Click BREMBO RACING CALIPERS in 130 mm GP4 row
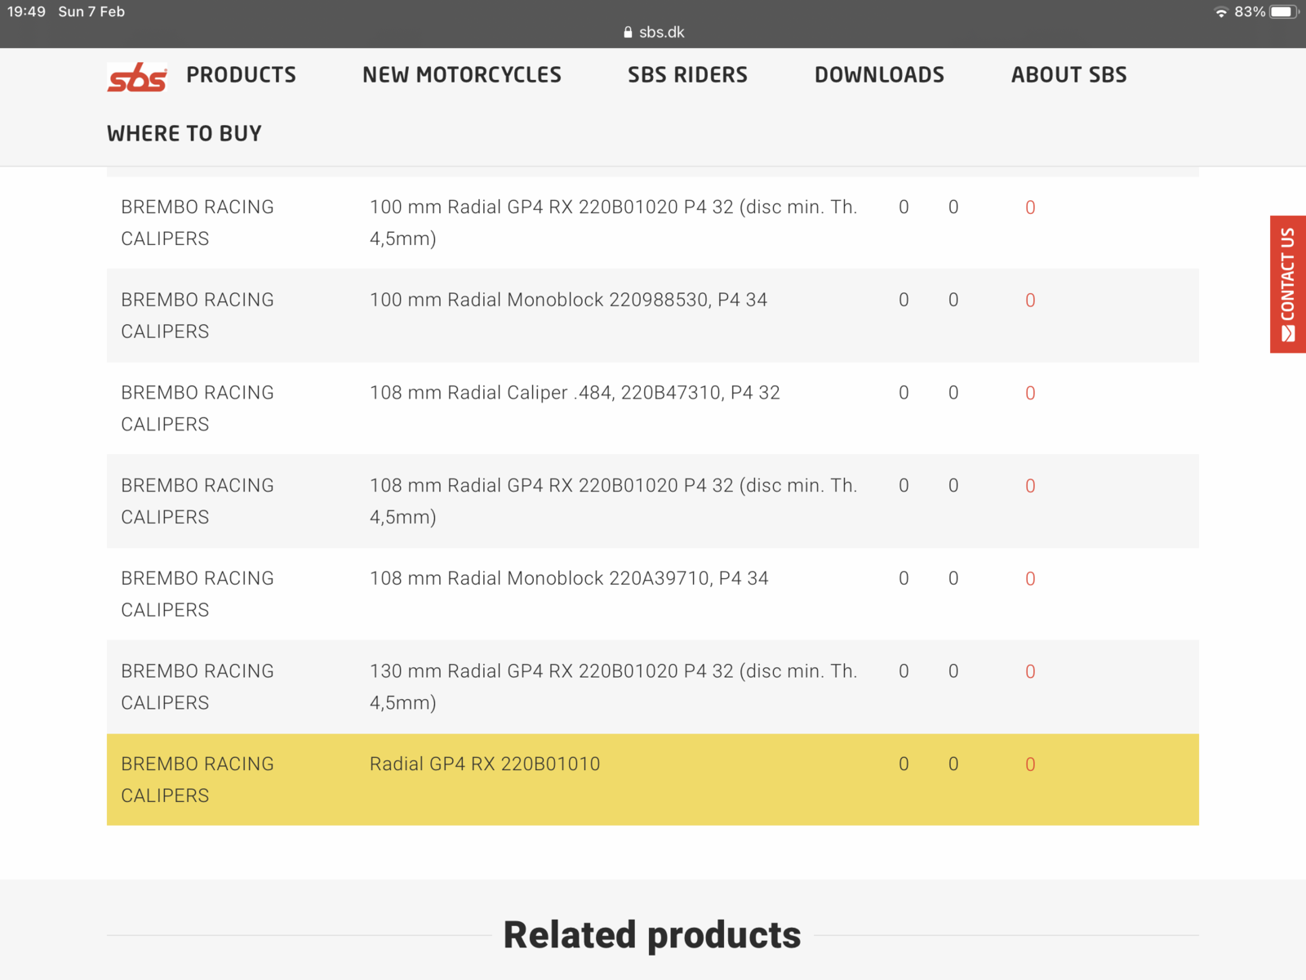This screenshot has height=980, width=1306. (x=198, y=687)
